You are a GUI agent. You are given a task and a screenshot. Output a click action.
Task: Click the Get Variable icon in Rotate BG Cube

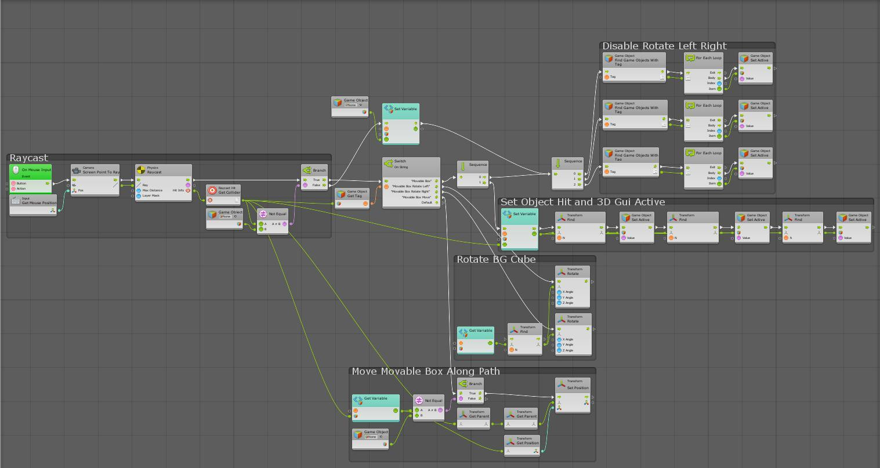coord(463,333)
